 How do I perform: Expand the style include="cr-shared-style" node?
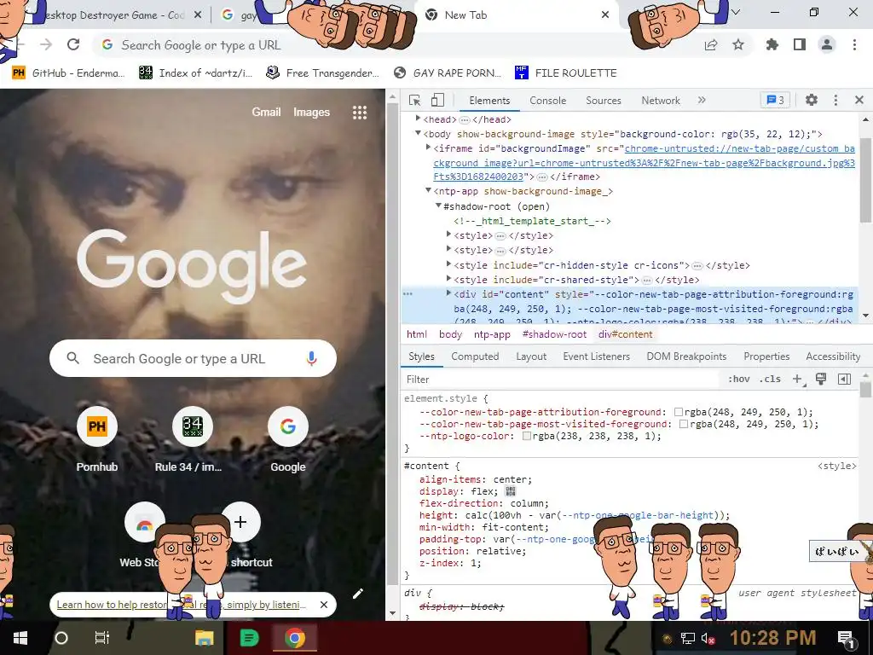pyautogui.click(x=448, y=279)
